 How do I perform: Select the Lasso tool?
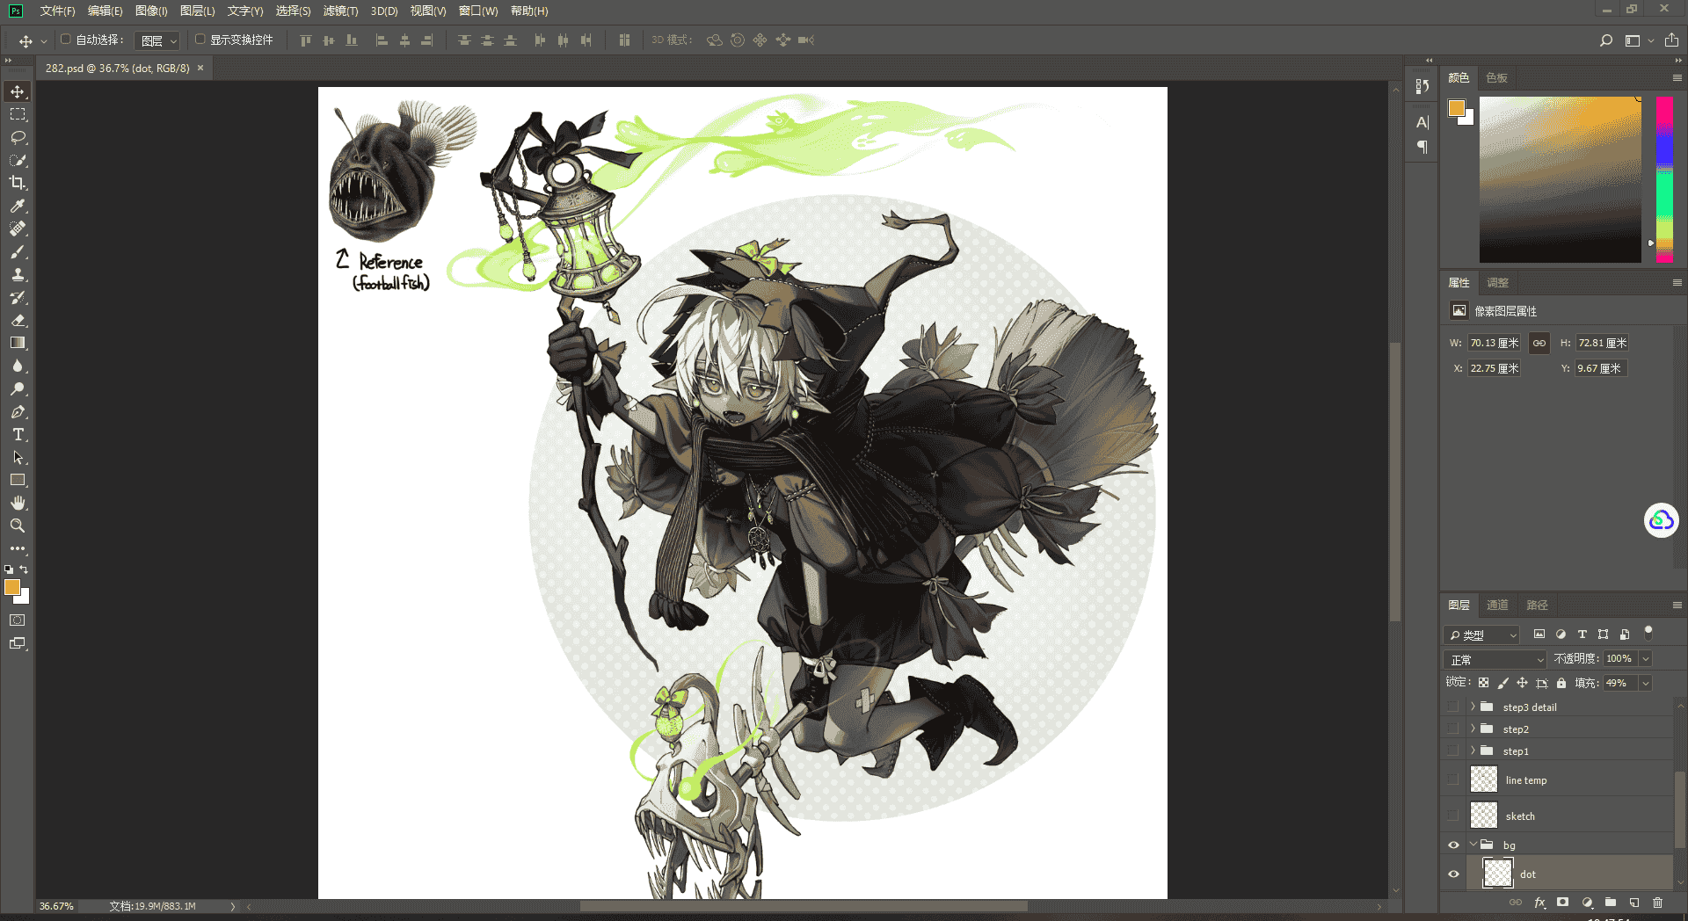point(18,137)
